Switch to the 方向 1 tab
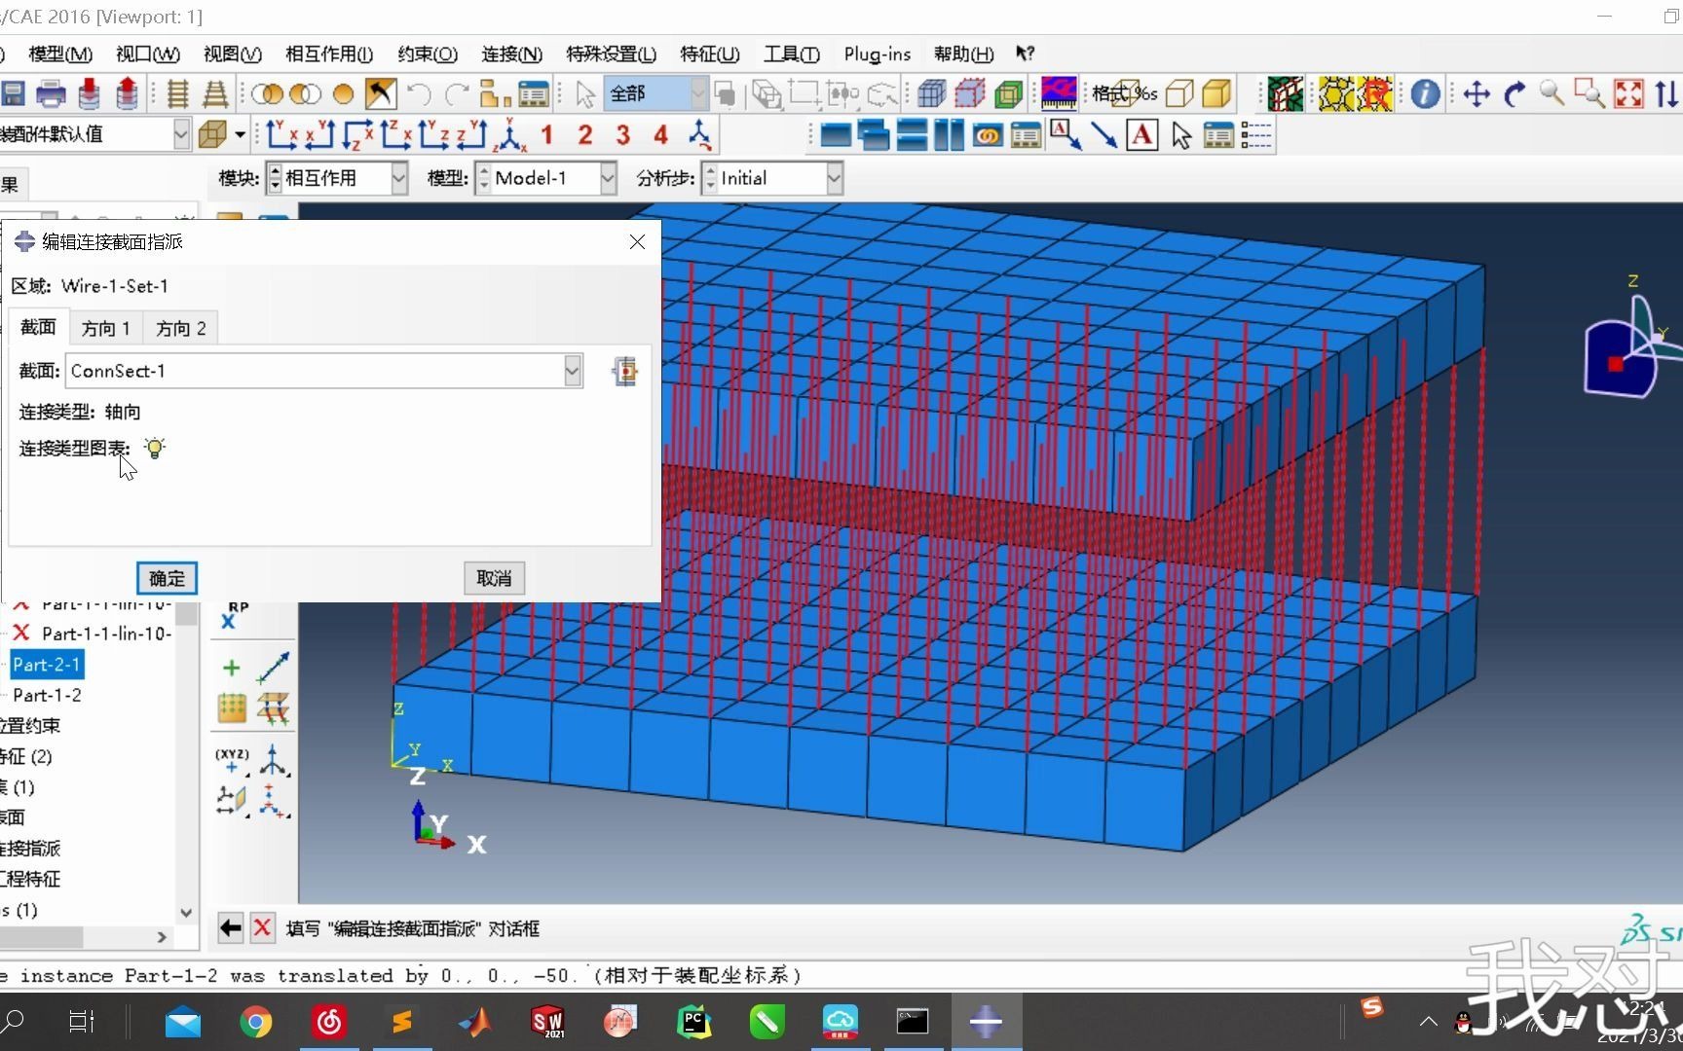Image resolution: width=1683 pixels, height=1051 pixels. [106, 328]
